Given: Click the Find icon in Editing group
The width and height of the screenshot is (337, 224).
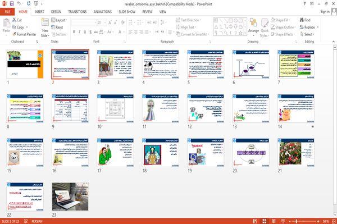Looking at the screenshot, I should coord(302,20).
